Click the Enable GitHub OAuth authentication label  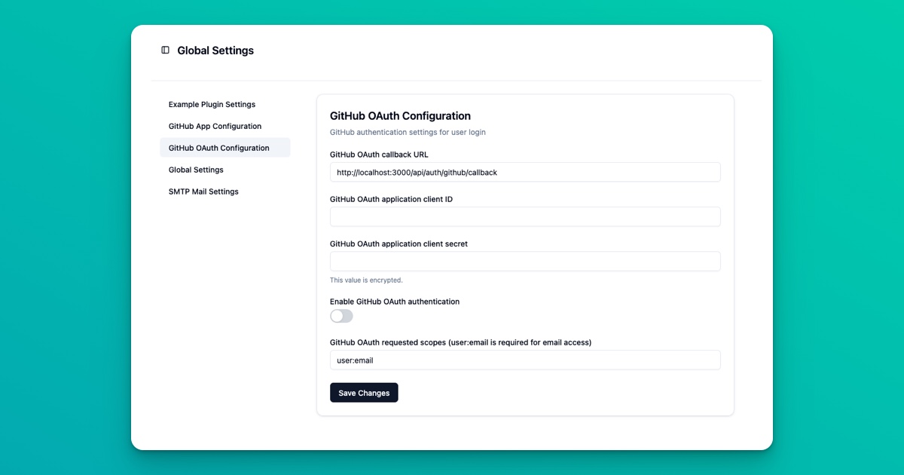tap(394, 301)
